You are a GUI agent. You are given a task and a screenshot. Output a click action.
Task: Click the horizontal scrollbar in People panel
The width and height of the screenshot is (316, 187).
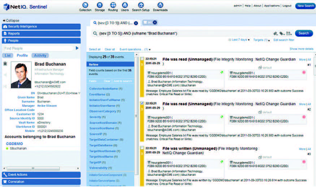point(33,169)
